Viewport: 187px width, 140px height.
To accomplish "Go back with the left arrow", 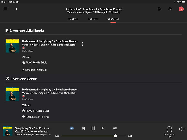I will point(17,9).
